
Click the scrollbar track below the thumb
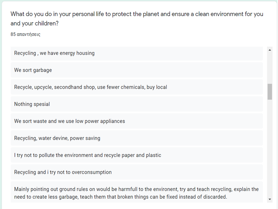pos(270,145)
